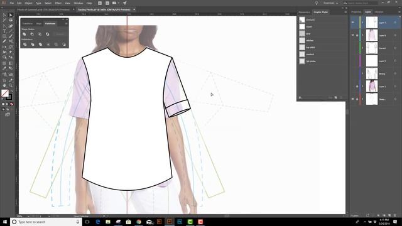Select the Pen tool
Image resolution: width=402 pixels, height=226 pixels.
(4, 26)
